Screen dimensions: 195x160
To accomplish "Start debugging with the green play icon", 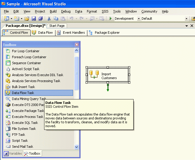I will (x=111, y=19).
